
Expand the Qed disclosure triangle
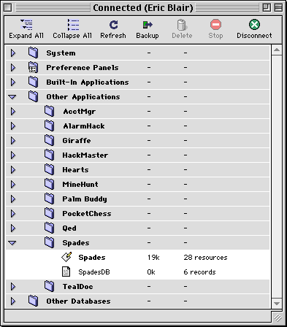click(13, 228)
